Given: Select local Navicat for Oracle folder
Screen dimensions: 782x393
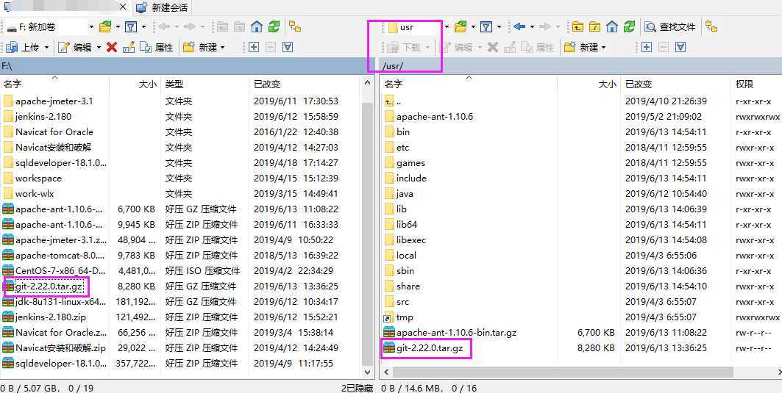Looking at the screenshot, I should [x=54, y=132].
